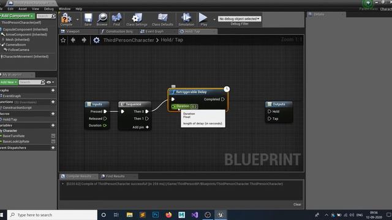Click the components search field
Image resolution: width=392 pixels, height=220 pixels.
[46, 16]
